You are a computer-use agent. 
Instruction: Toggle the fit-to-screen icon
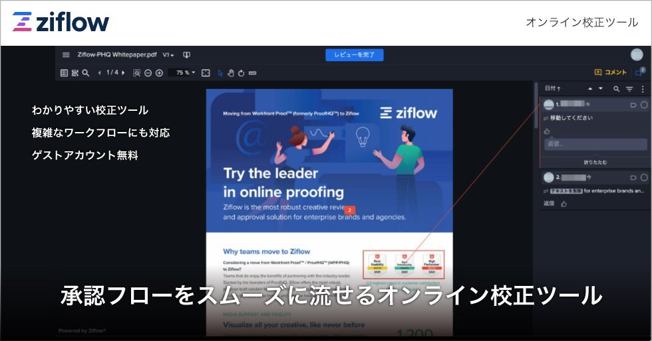tap(206, 73)
